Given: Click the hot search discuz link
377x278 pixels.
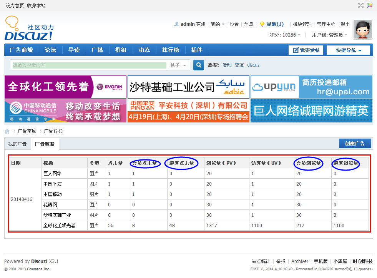Looking at the screenshot, I should click(253, 65).
